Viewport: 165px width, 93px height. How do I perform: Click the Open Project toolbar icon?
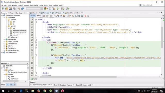pyautogui.click(x=10, y=9)
